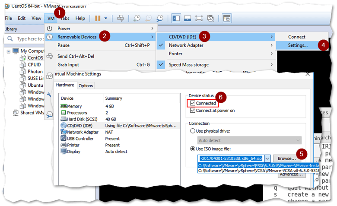Open the Edit menu
This screenshot has height=206, width=337.
(22, 18)
